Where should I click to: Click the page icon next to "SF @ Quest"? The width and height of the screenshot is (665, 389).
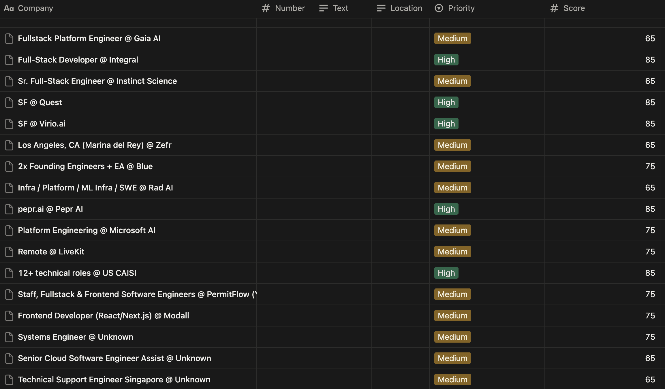point(9,102)
